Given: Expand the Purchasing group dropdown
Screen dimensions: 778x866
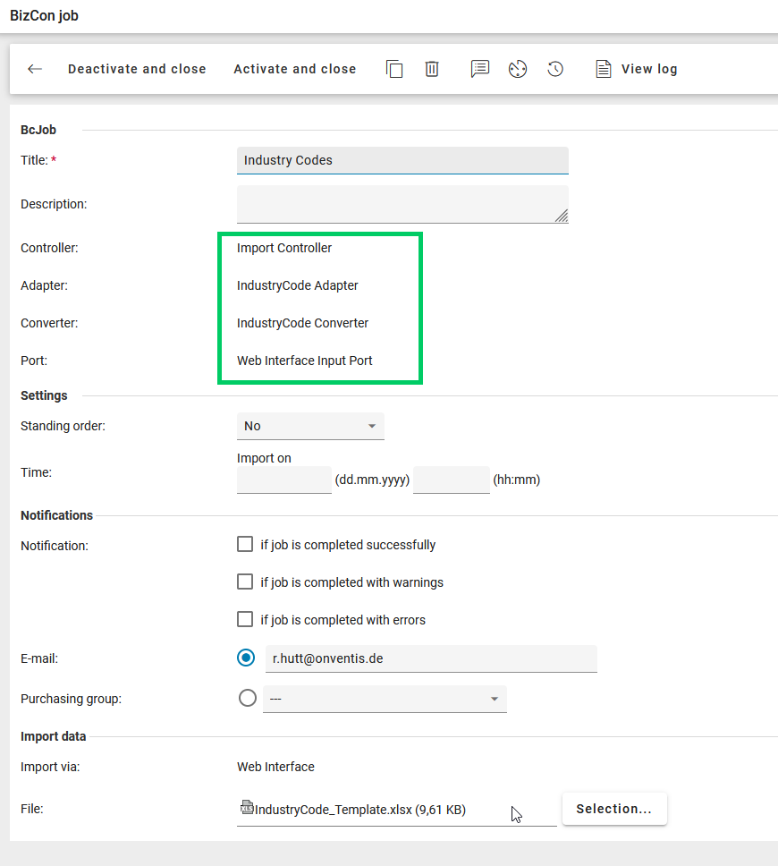Looking at the screenshot, I should (x=385, y=699).
